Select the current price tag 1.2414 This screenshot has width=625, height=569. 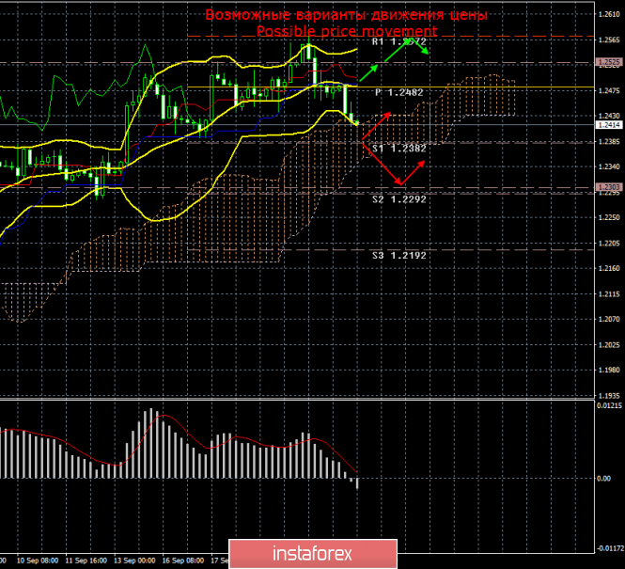point(608,124)
